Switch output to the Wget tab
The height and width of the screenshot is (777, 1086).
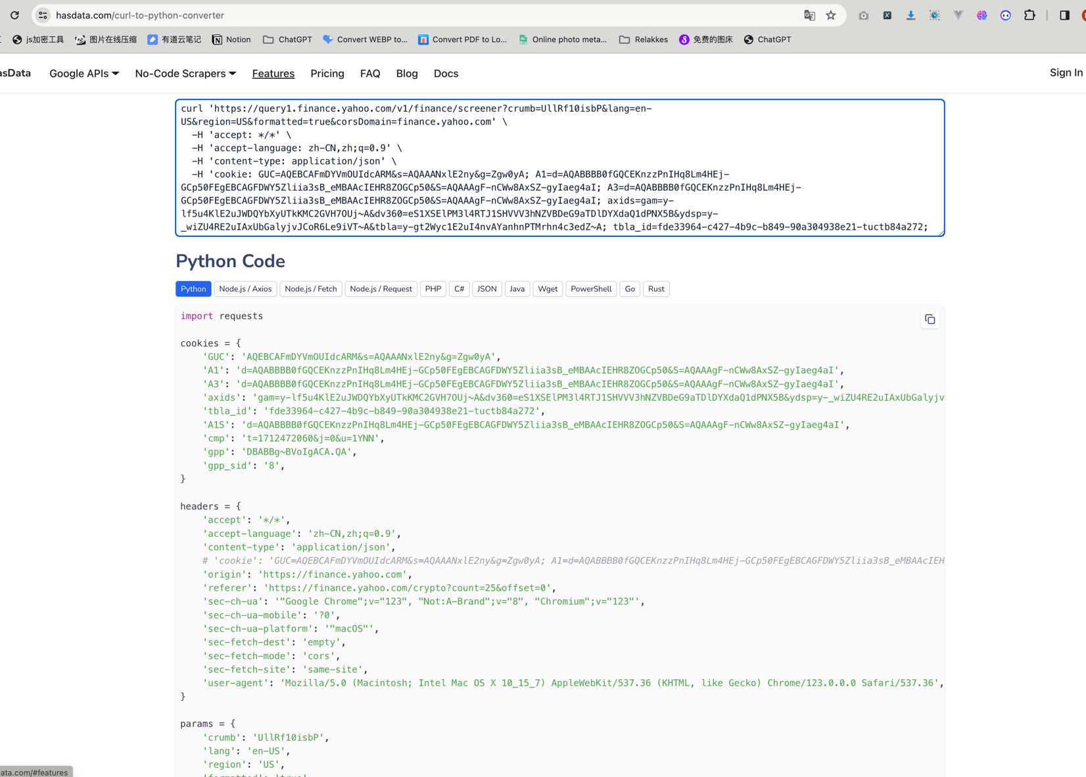(x=548, y=289)
